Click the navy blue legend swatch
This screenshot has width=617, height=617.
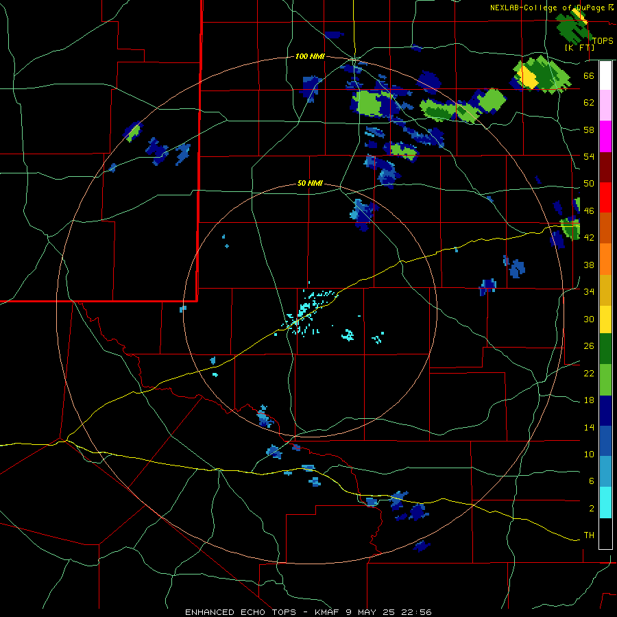(605, 411)
